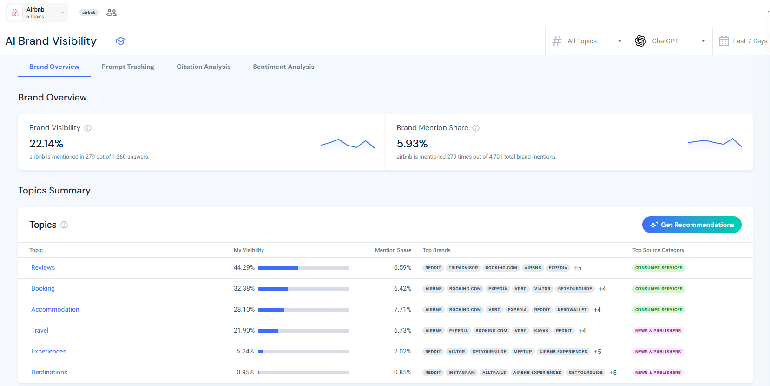This screenshot has width=770, height=386.
Task: Click the Top Brands column header
Action: tap(436, 250)
